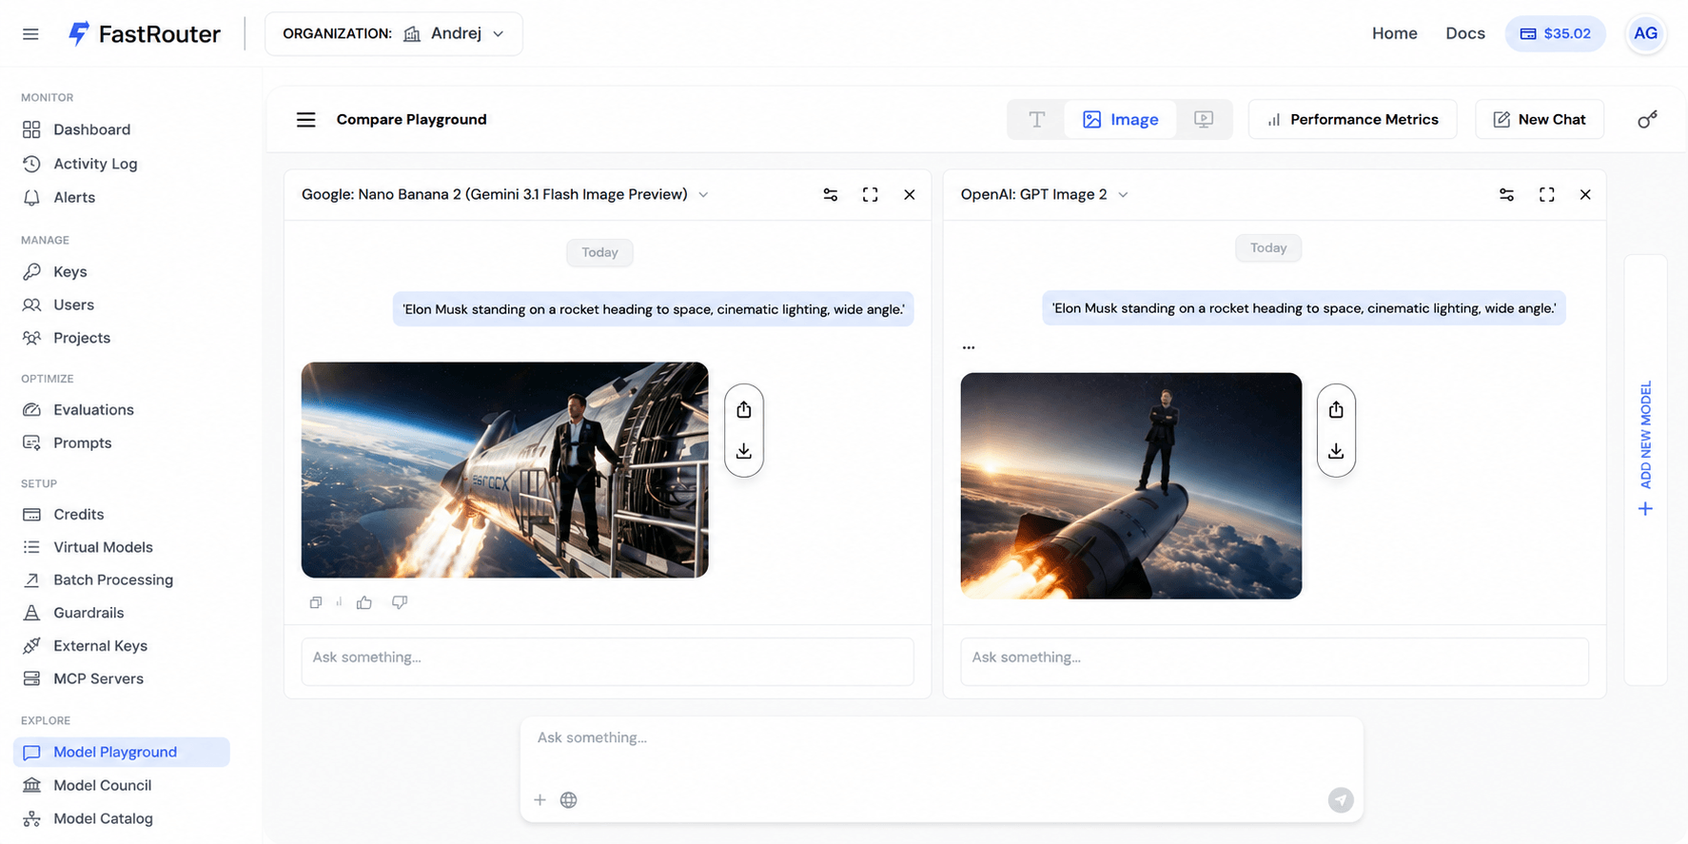Expand the Andrej organization dropdown

pos(394,33)
